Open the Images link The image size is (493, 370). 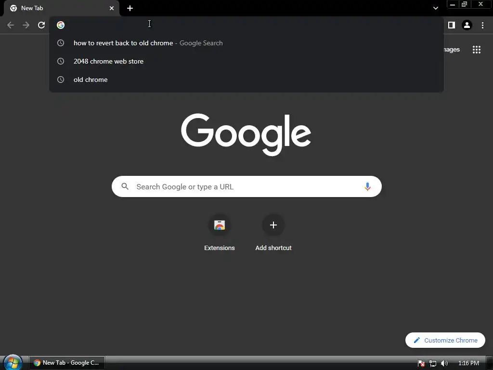tap(452, 50)
